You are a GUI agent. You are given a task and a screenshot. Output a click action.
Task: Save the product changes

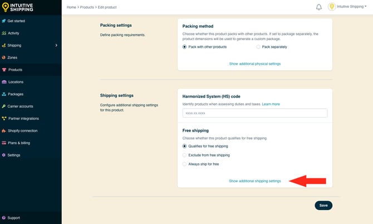(x=323, y=206)
